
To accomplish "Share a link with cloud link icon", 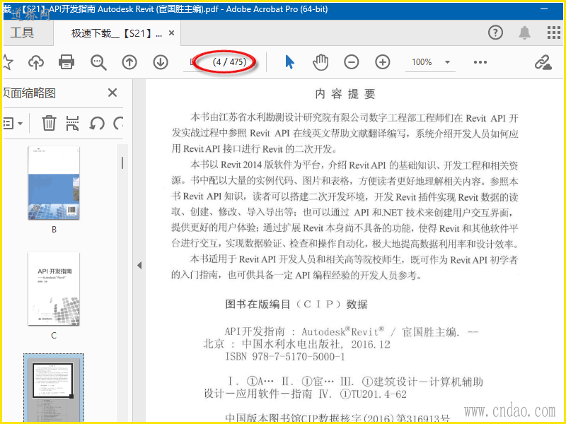I will 543,62.
